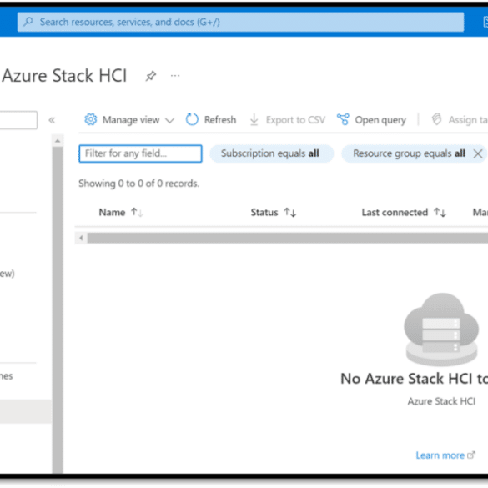Select Export to CSV
The height and width of the screenshot is (488, 488).
tap(288, 120)
